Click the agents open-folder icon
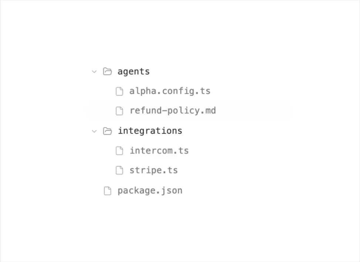The image size is (360, 262). pyautogui.click(x=108, y=71)
